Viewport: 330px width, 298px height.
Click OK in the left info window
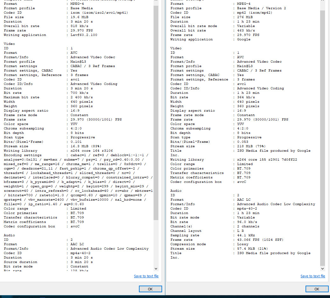pyautogui.click(x=150, y=289)
